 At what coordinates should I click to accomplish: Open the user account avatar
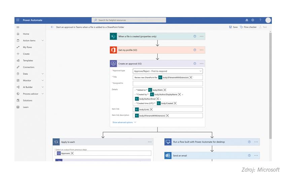pos(268,20)
